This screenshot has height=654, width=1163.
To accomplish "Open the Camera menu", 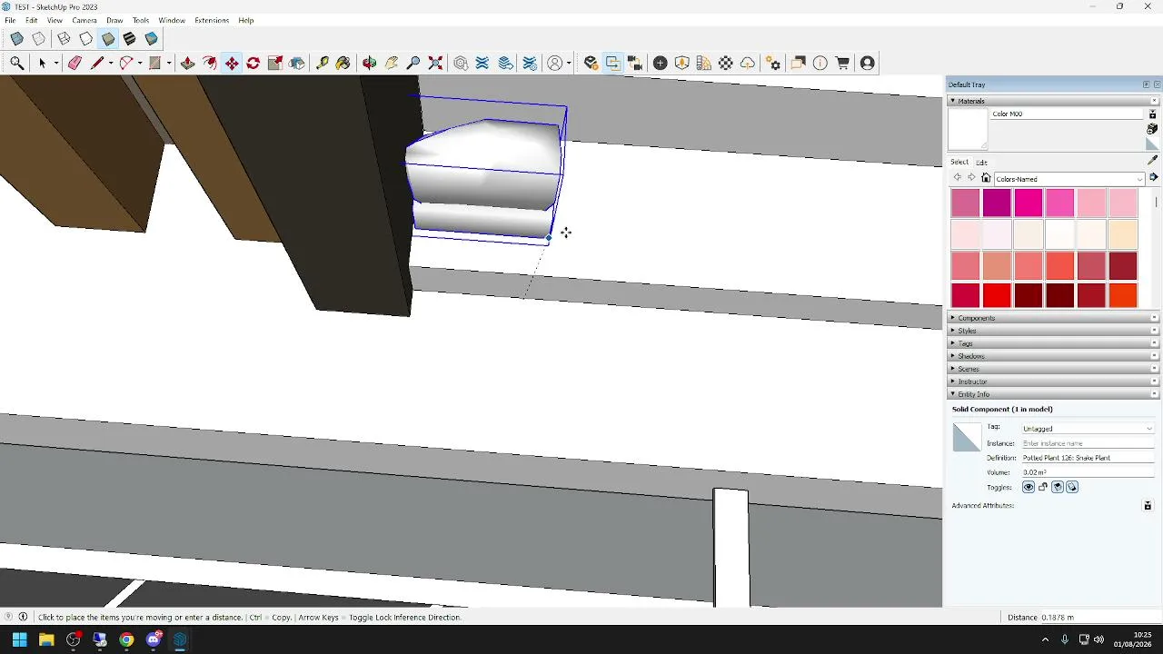I will point(84,20).
